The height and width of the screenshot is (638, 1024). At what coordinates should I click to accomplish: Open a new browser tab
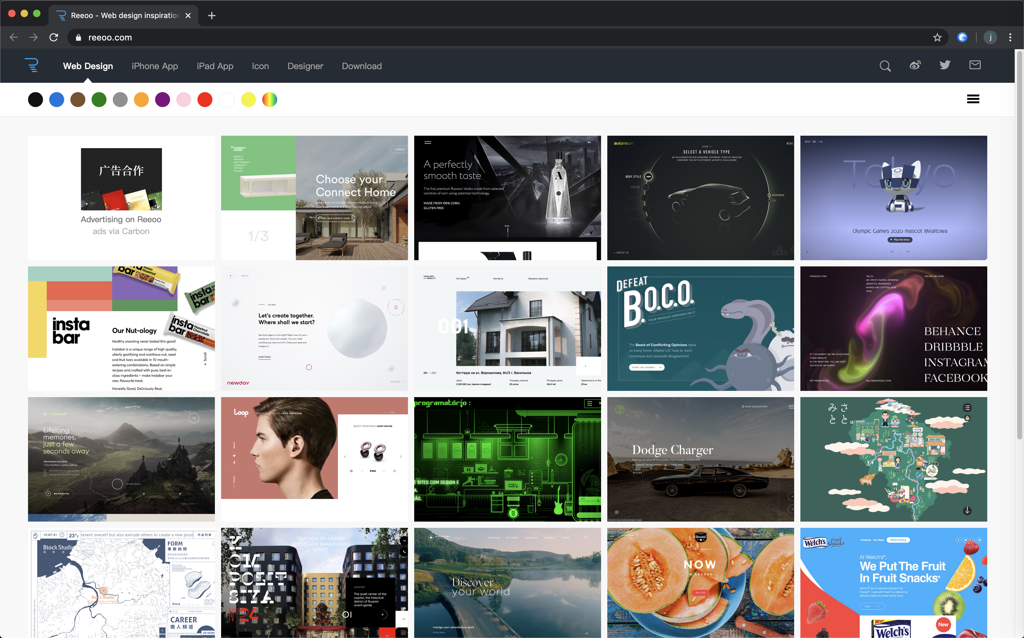[x=211, y=16]
